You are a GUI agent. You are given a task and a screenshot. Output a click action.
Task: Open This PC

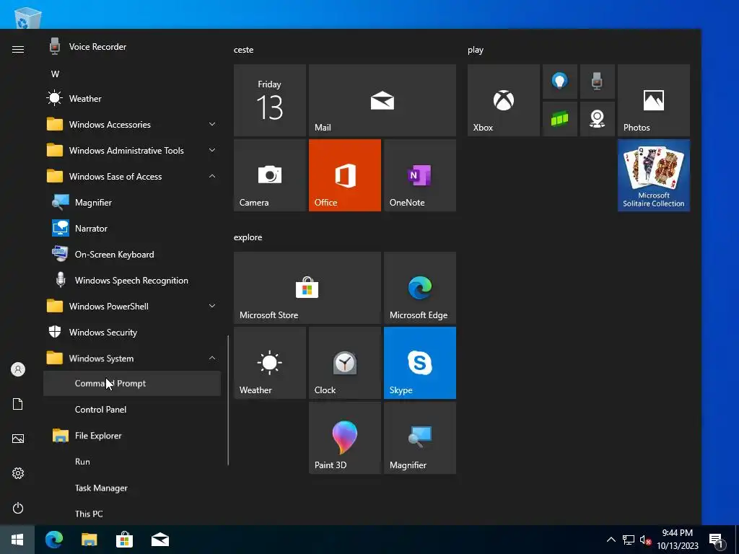(132, 514)
